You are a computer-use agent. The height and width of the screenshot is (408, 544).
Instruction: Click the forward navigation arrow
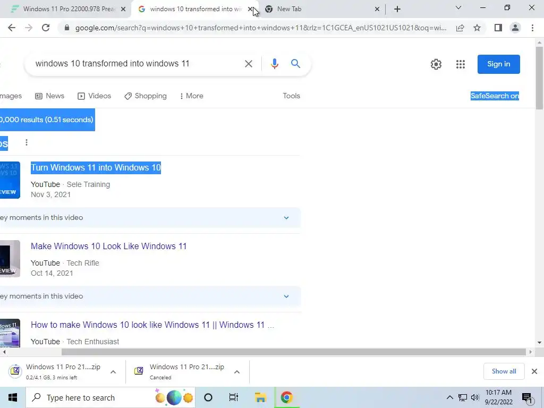[29, 28]
